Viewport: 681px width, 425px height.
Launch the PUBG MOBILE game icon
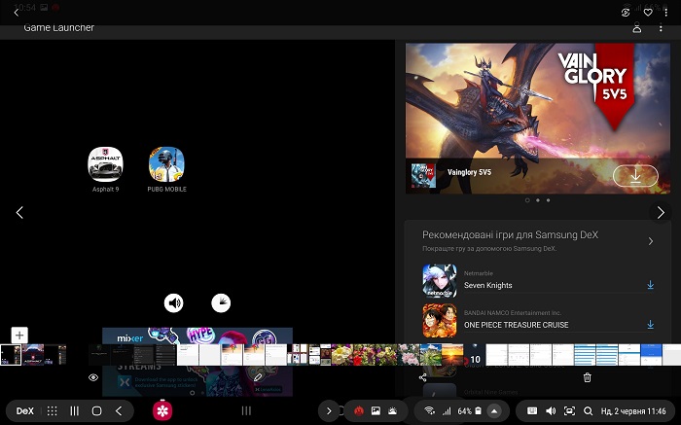click(x=166, y=164)
